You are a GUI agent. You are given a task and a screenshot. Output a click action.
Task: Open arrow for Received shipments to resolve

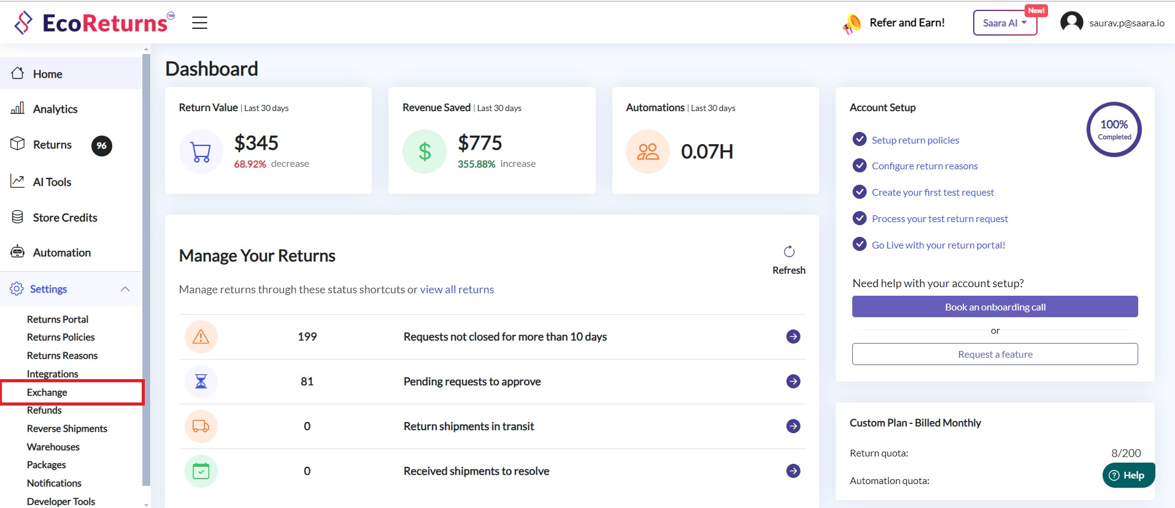pos(793,471)
